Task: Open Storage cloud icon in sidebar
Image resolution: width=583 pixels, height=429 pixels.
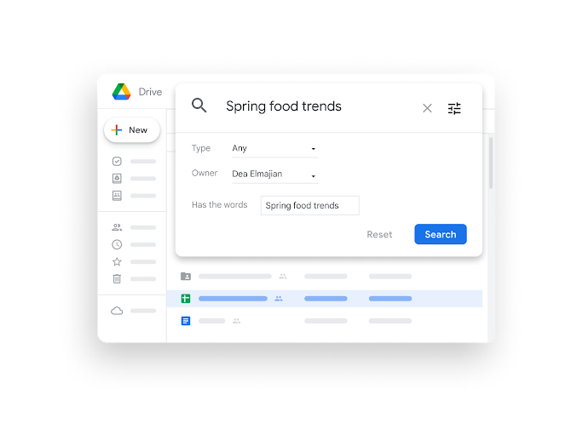Action: click(117, 311)
